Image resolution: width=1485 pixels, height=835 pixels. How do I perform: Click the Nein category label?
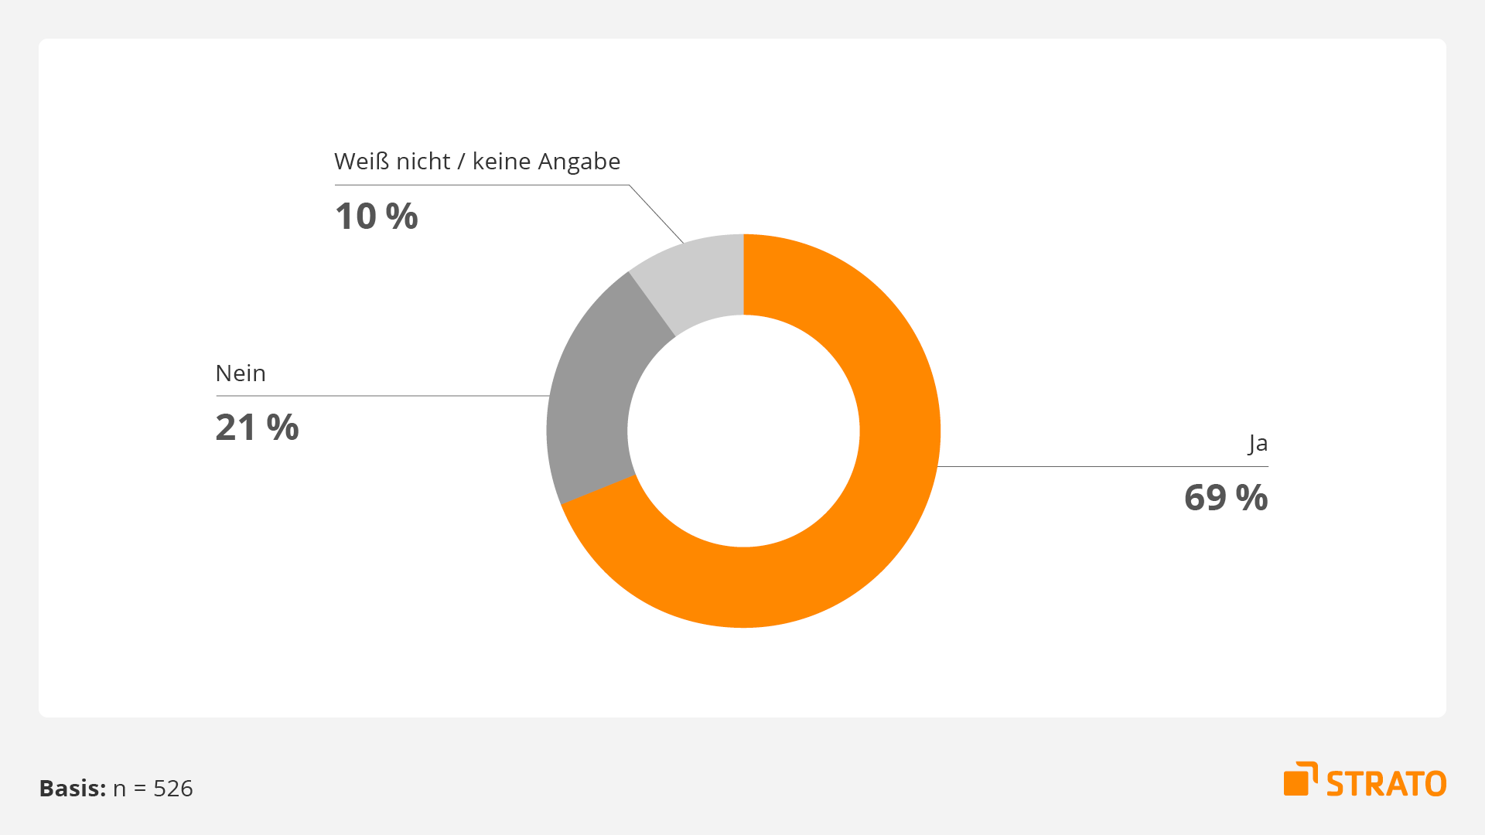[x=241, y=373]
